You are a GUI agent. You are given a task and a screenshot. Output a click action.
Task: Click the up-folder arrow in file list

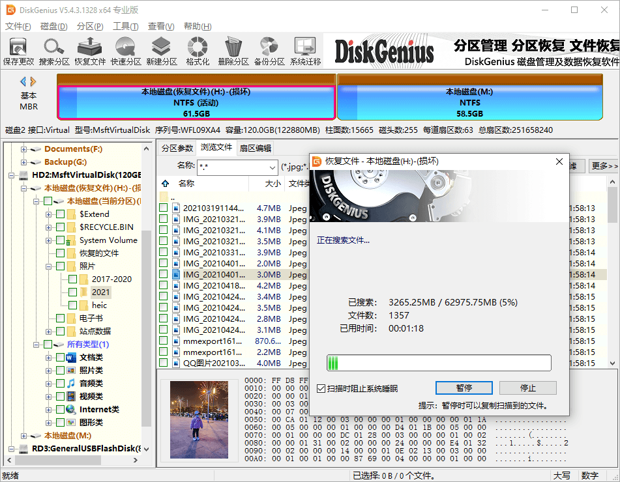tap(166, 183)
